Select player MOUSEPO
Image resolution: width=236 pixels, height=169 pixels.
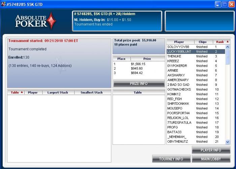tap(196, 108)
